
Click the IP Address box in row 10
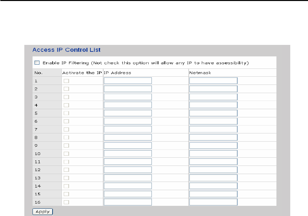[128, 153]
